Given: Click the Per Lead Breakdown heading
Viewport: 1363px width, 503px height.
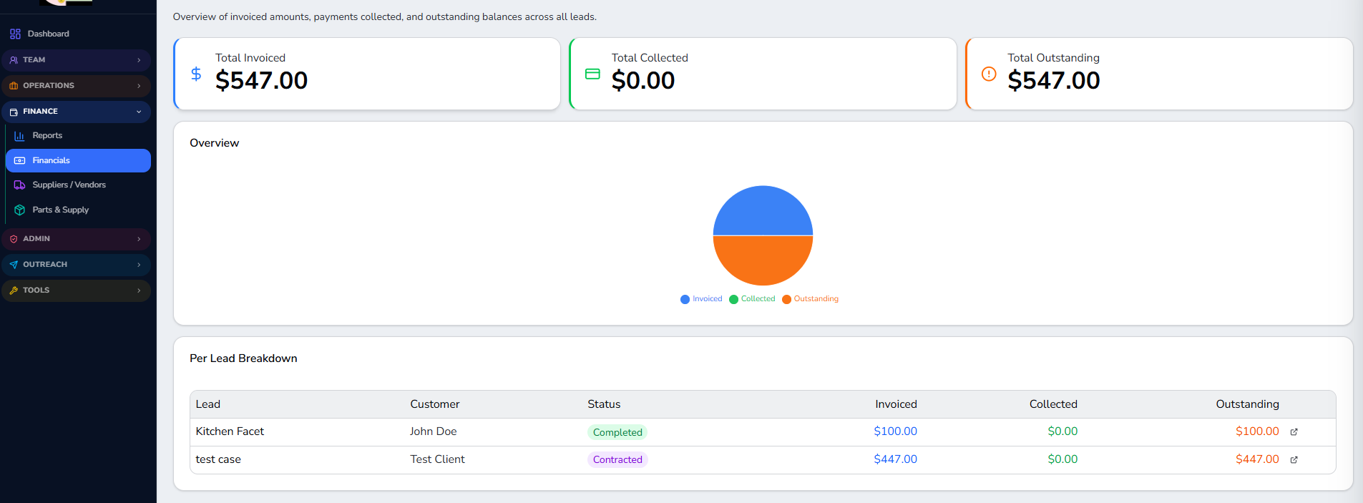Looking at the screenshot, I should (243, 358).
